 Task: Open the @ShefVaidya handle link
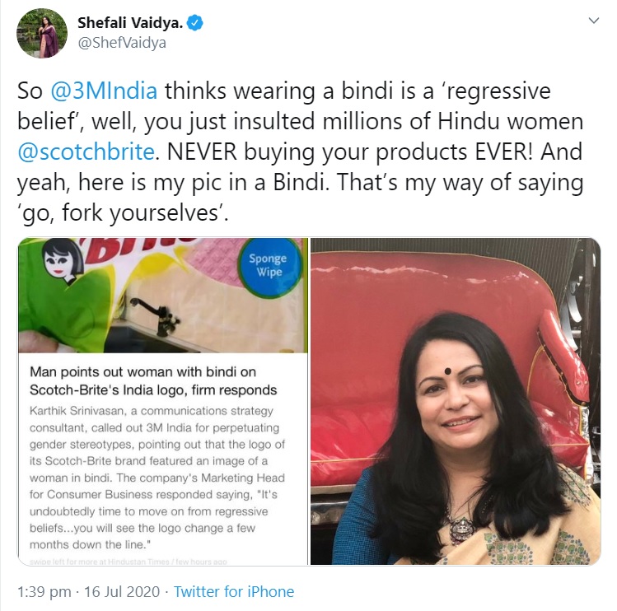coord(122,43)
